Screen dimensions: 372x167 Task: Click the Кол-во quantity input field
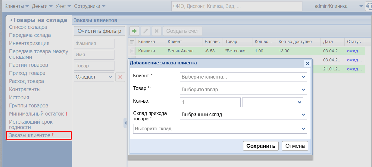(210, 102)
